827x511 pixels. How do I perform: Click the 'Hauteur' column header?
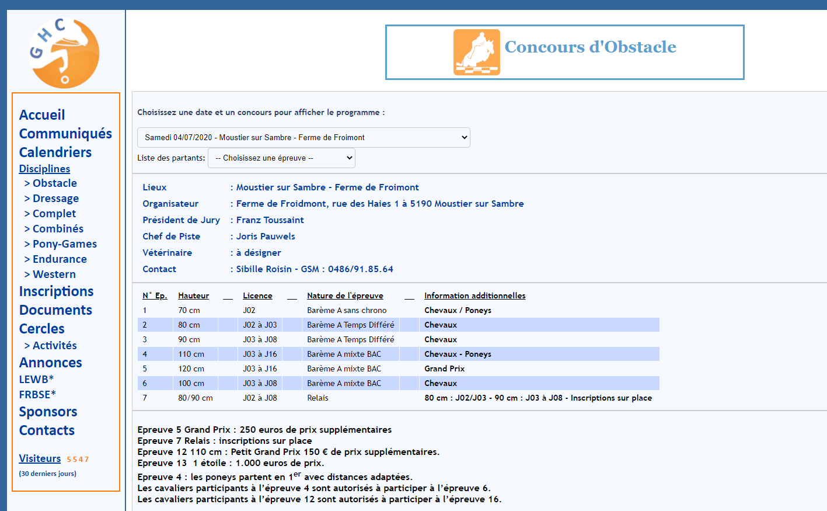coord(194,296)
